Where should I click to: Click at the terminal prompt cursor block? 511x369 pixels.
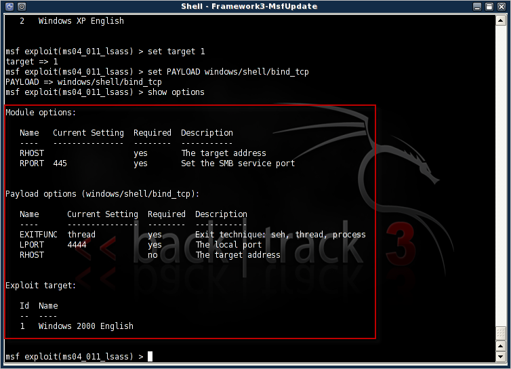coord(150,356)
